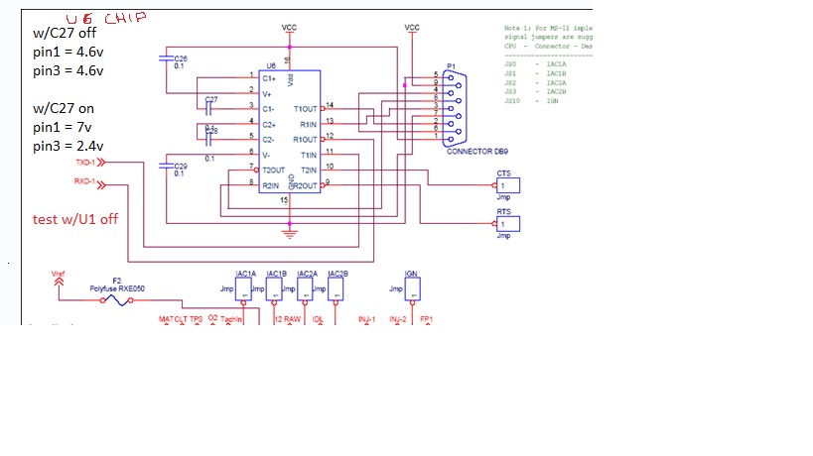Viewport: 813px width, 456px height.
Task: Click the C2- pin label on U6
Action: 268,140
